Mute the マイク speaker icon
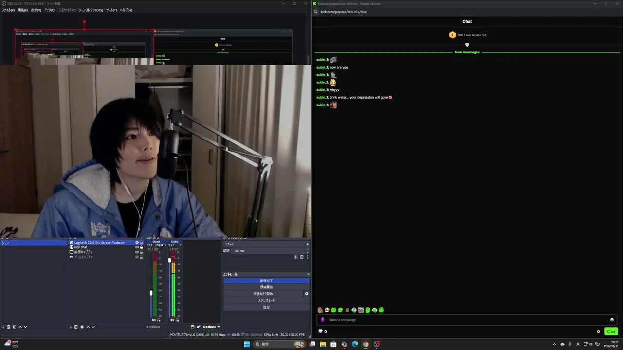This screenshot has height=350, width=623. tap(172, 320)
